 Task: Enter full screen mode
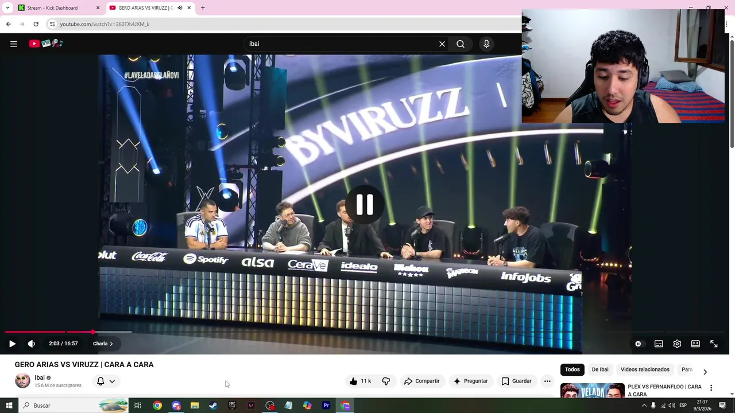tap(714, 344)
